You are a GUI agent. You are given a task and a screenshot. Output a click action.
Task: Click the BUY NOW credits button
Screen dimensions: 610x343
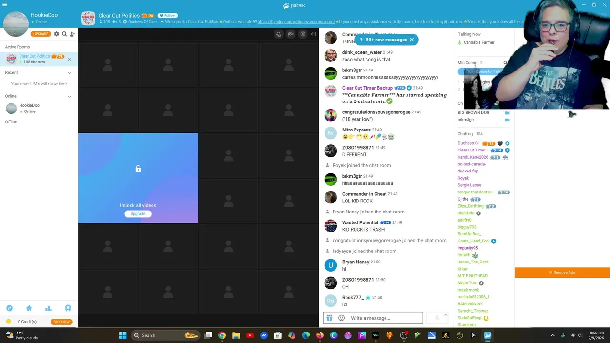click(x=61, y=322)
